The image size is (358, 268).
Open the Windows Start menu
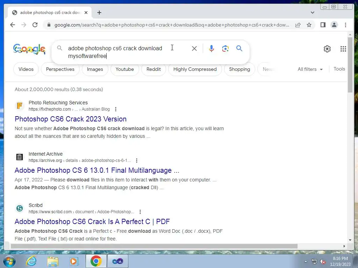click(9, 261)
